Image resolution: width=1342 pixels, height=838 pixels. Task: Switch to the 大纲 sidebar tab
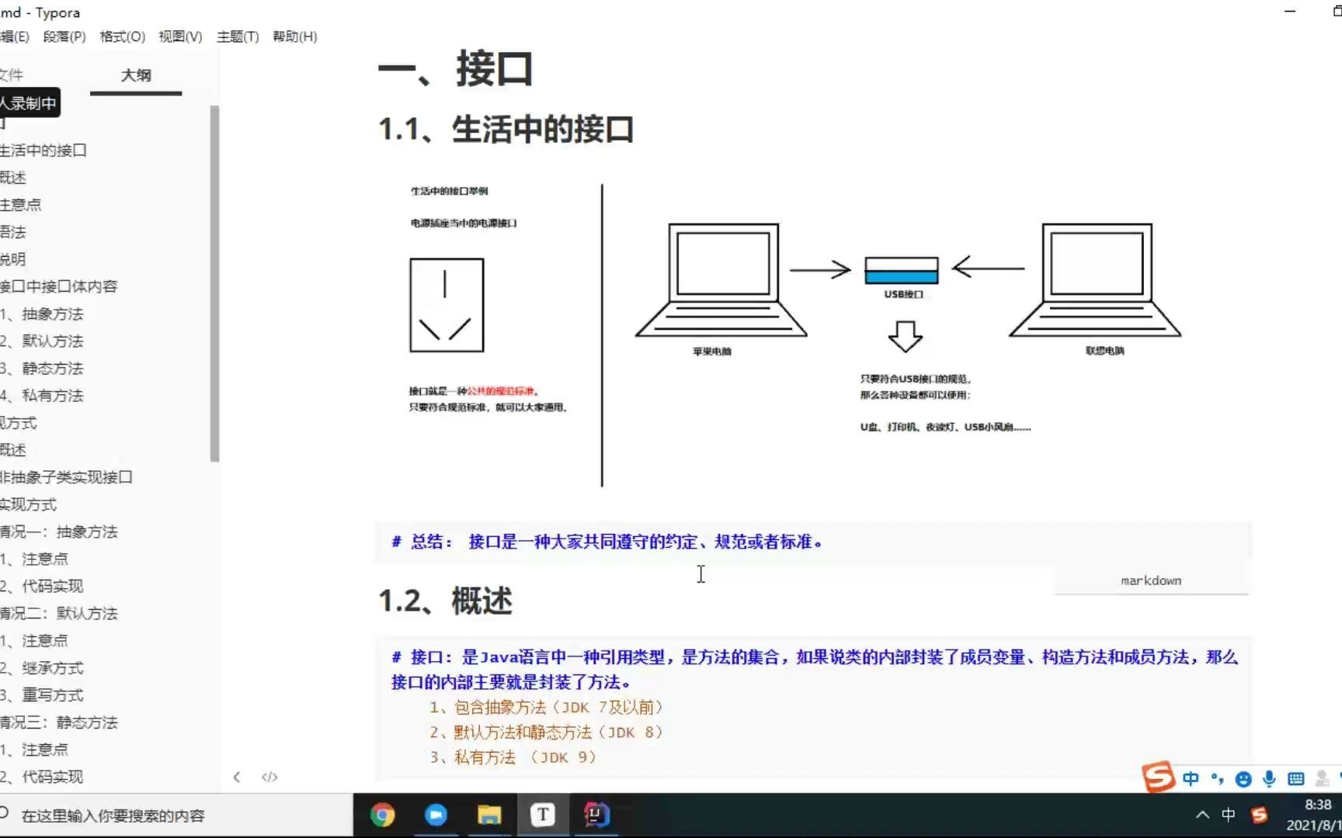[136, 75]
